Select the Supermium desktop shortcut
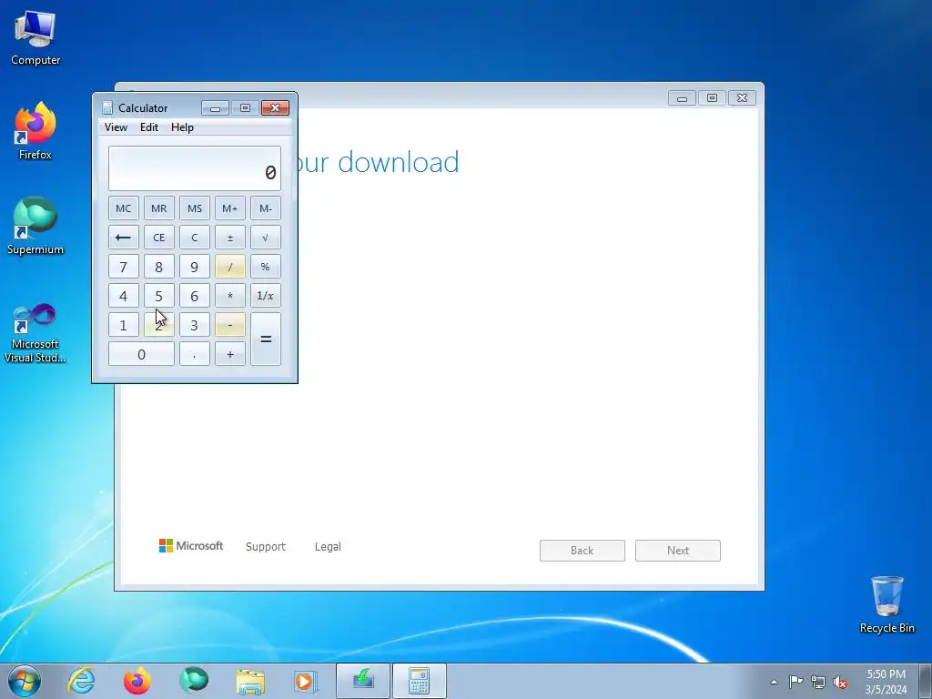Screen dimensions: 932x699 35,226
